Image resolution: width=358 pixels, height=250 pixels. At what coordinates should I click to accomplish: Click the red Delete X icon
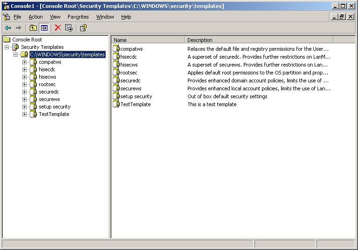click(58, 28)
